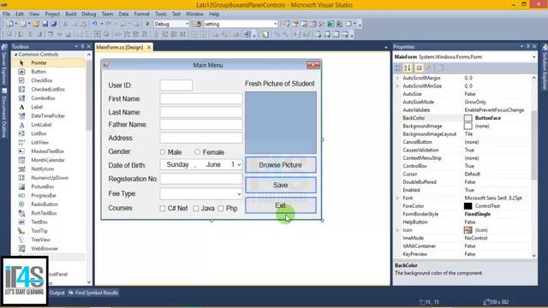This screenshot has height=308, width=548.
Task: Open the Find Symbol Results tab
Action: pyautogui.click(x=93, y=293)
